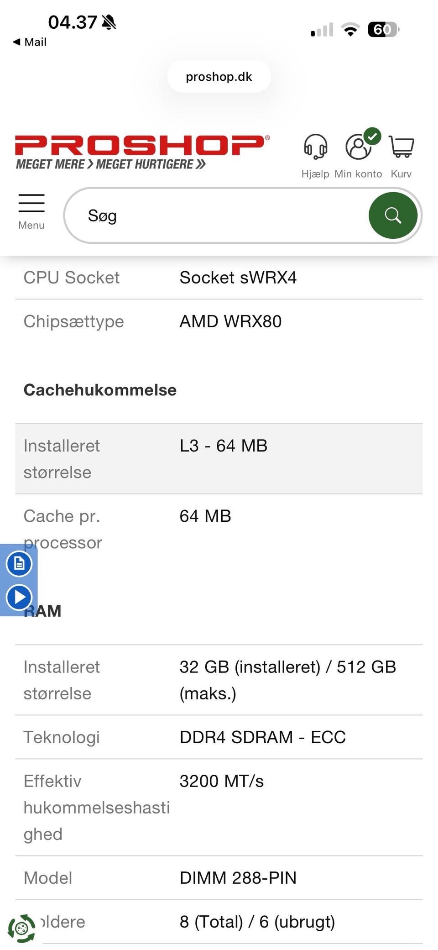Open the Kurv shopping cart
The width and height of the screenshot is (438, 950).
(x=401, y=147)
